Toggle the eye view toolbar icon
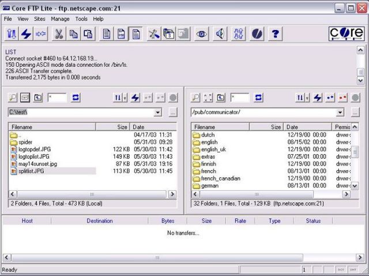 202,34
